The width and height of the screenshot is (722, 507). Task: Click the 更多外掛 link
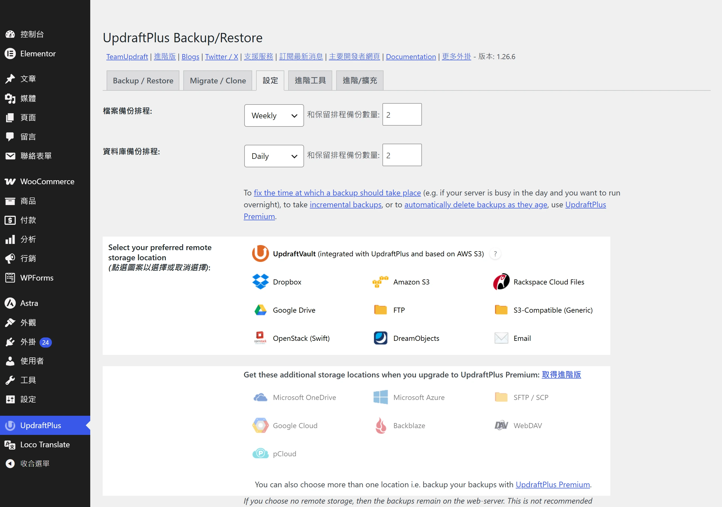pyautogui.click(x=456, y=57)
